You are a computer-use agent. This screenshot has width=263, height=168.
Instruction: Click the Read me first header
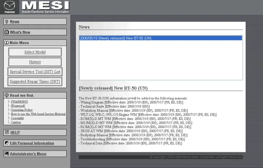click(x=35, y=95)
